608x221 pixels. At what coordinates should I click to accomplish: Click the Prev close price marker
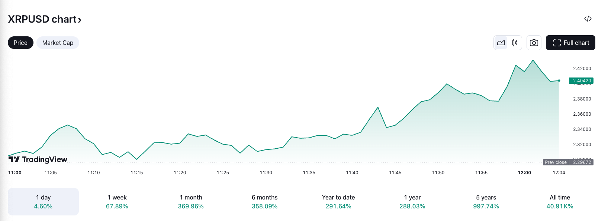(x=556, y=162)
